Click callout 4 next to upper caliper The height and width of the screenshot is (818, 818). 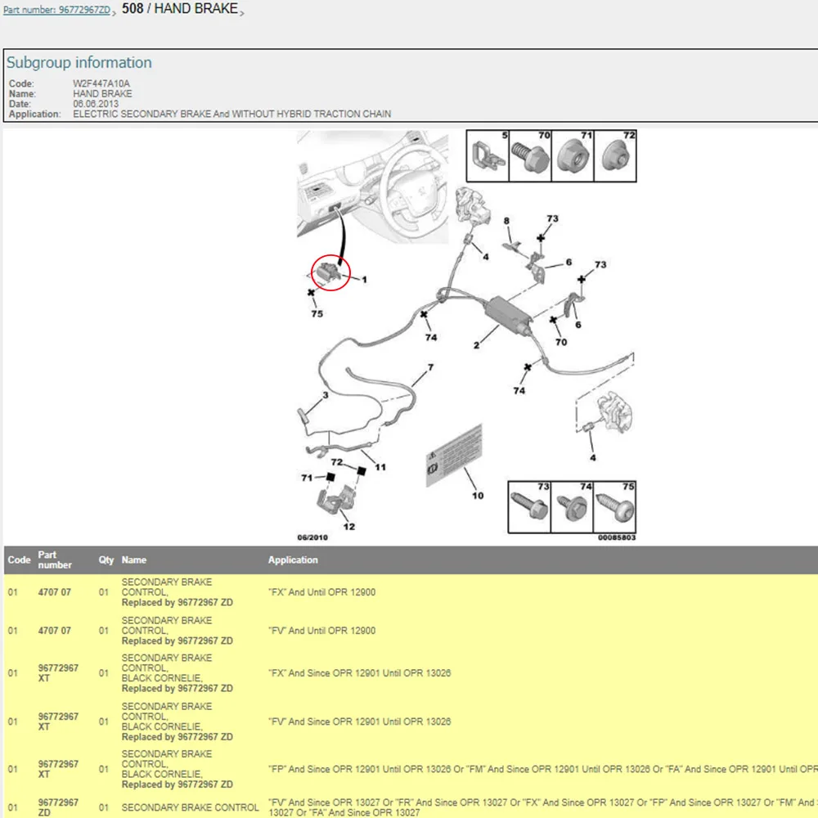coord(486,257)
